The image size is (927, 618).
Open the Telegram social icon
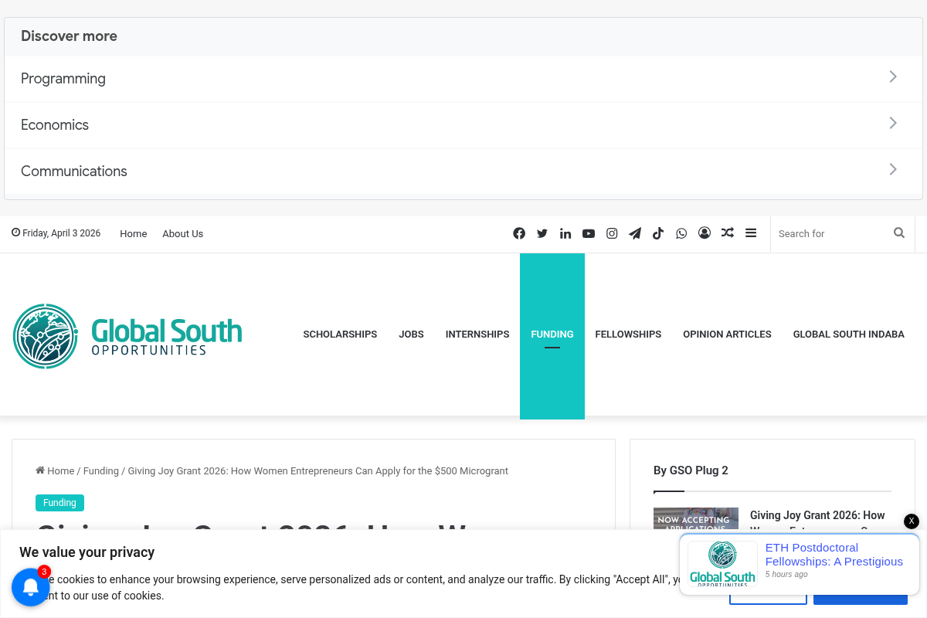point(635,233)
